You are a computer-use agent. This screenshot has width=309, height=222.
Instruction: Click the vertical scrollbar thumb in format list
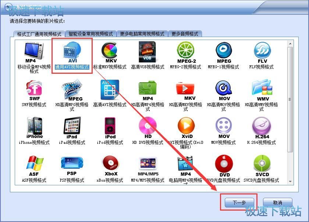(290, 99)
